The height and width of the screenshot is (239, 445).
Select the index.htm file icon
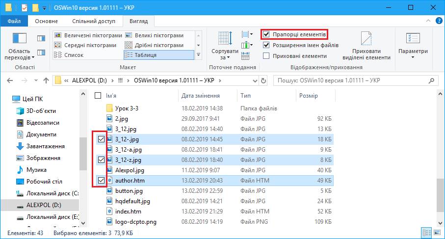pos(109,211)
